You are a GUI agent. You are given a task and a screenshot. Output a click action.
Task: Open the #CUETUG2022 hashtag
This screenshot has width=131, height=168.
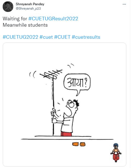(x=21, y=37)
